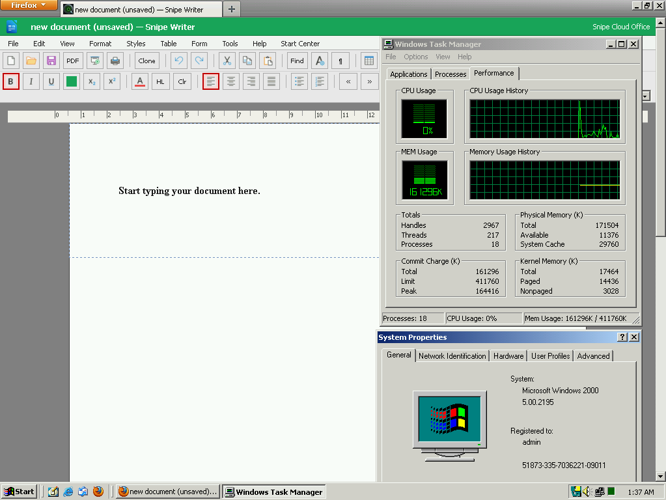Open the Start Center menu
666x500 pixels.
click(300, 44)
